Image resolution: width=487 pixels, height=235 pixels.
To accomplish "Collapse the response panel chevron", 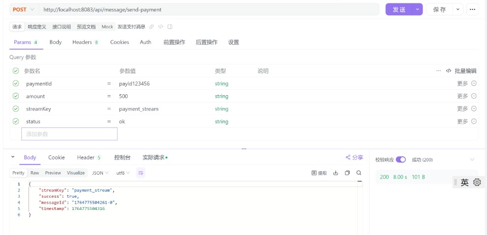I will (x=13, y=157).
